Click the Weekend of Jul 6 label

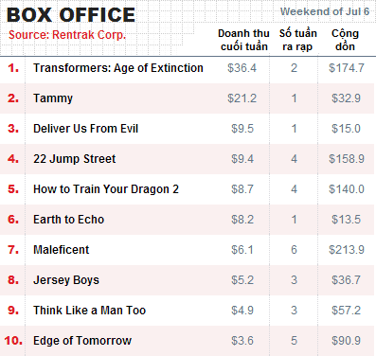(325, 11)
